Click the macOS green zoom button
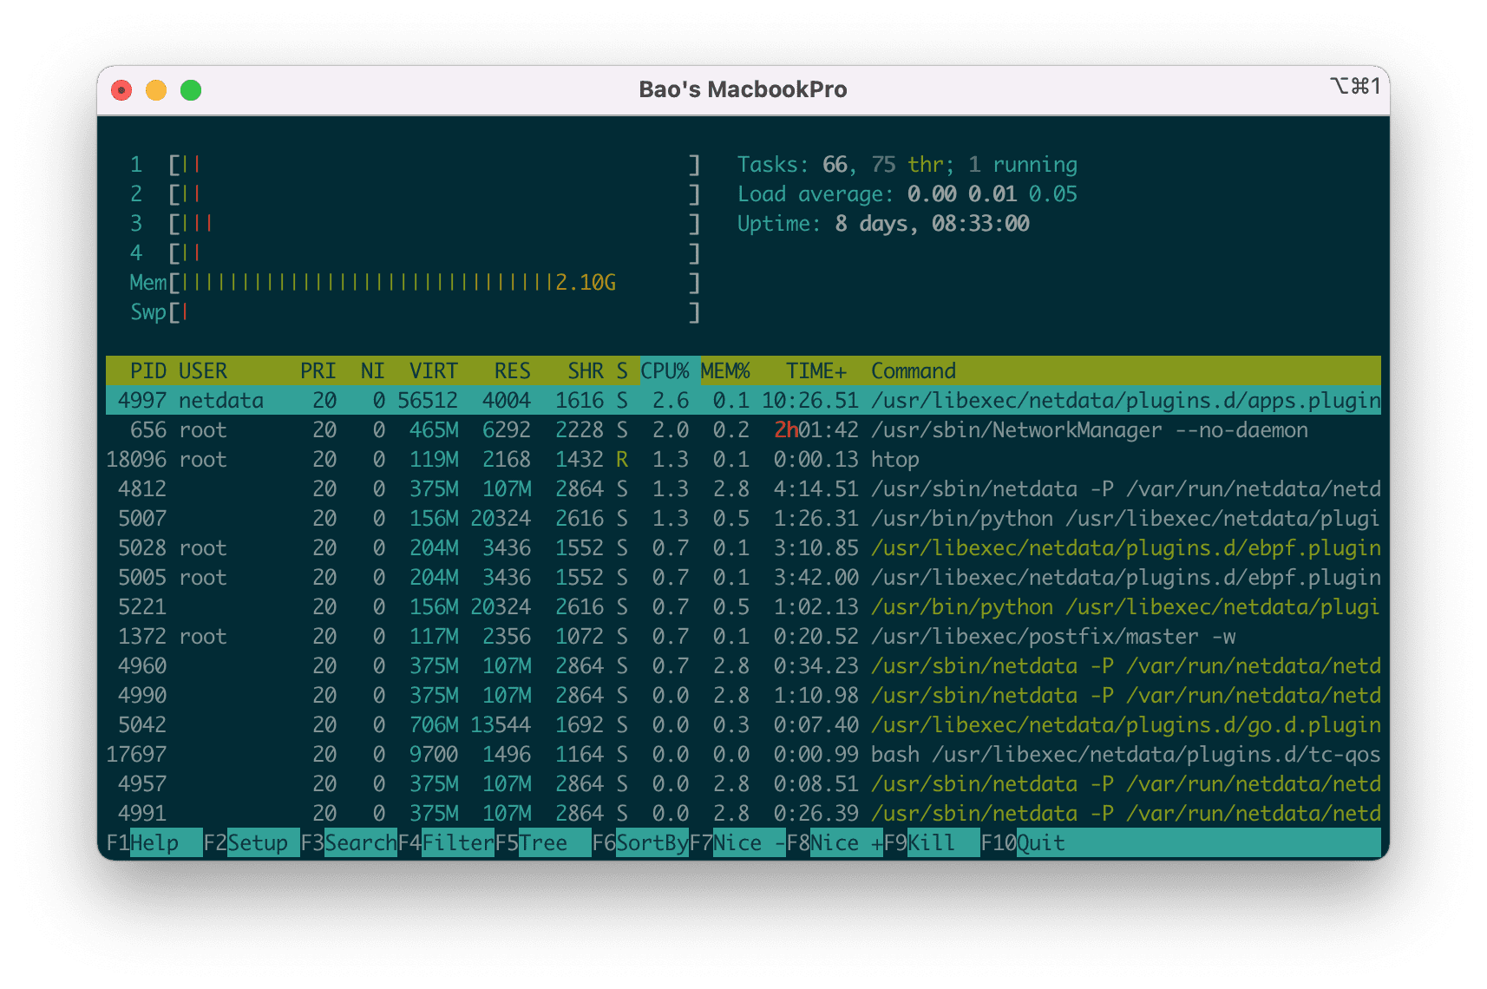Viewport: 1487px width, 989px height. (x=191, y=89)
